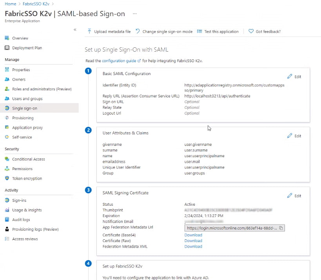Click the App Federation Metadata Url field
This screenshot has height=280, width=321.
(231, 228)
